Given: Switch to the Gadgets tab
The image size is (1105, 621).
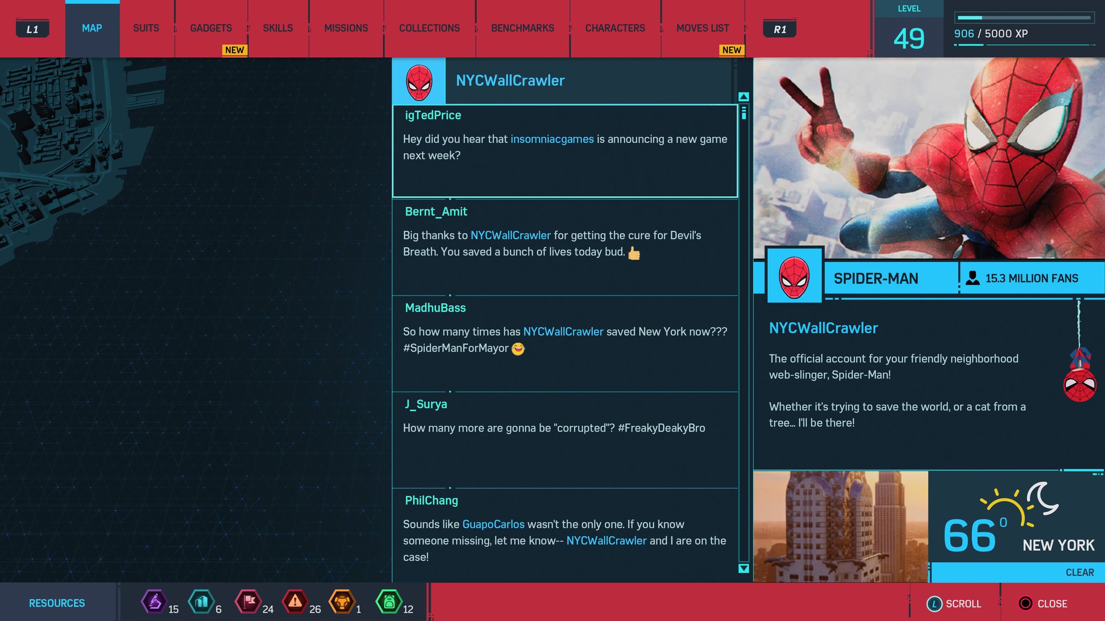Looking at the screenshot, I should tap(211, 28).
